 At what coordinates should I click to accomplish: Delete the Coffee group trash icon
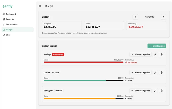pyautogui.click(x=162, y=73)
